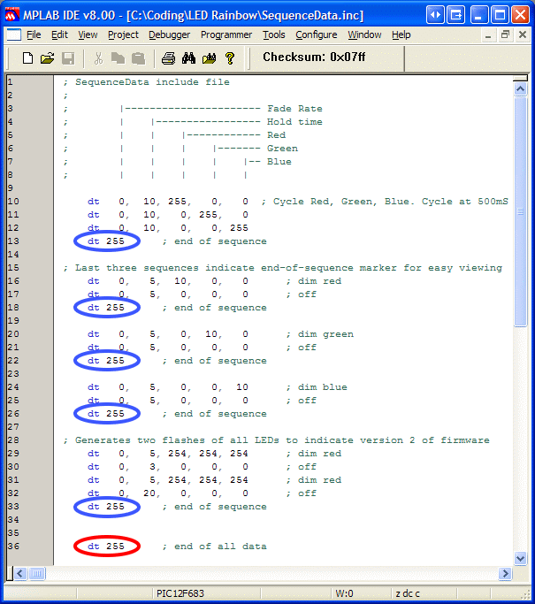Click the Copy toolbar icon
535x604 pixels.
tap(118, 58)
